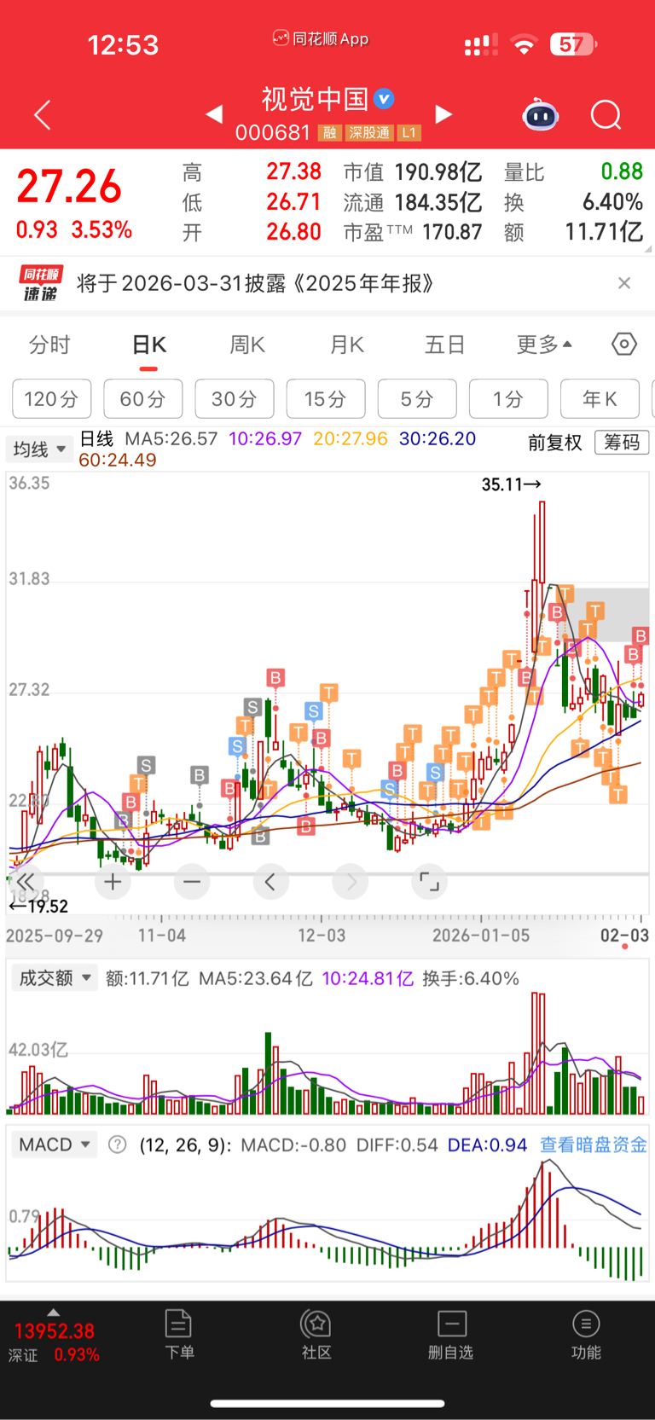Open MACD help question-mark icon
This screenshot has height=1420, width=655.
pyautogui.click(x=118, y=1145)
